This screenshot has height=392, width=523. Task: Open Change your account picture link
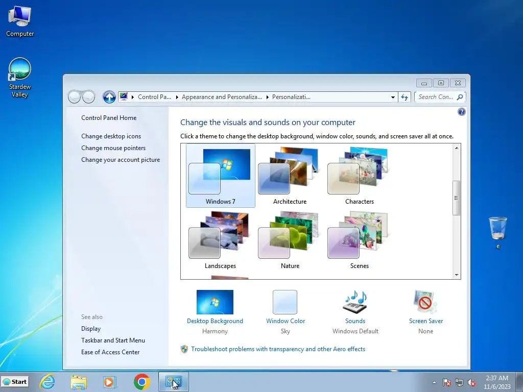(x=121, y=160)
